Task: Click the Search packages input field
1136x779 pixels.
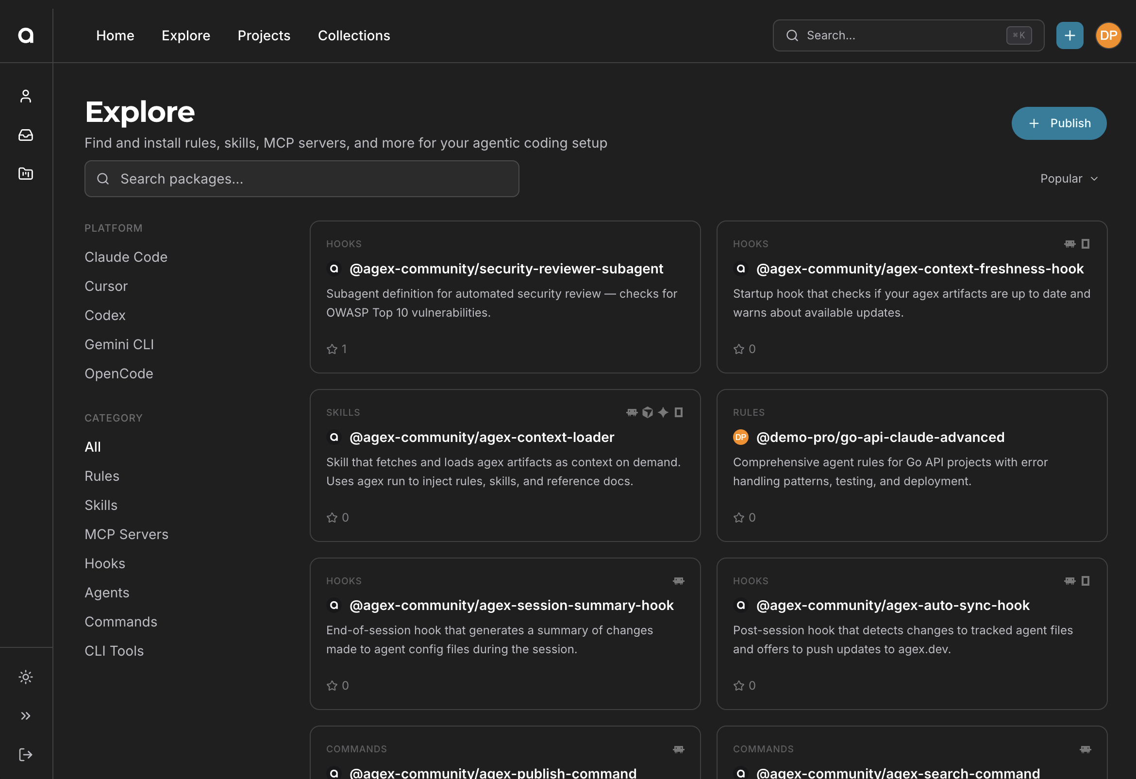Action: pos(301,179)
